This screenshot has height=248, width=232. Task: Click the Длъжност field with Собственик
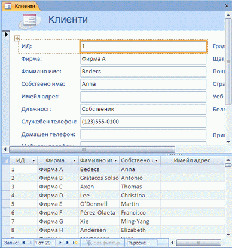click(x=143, y=109)
